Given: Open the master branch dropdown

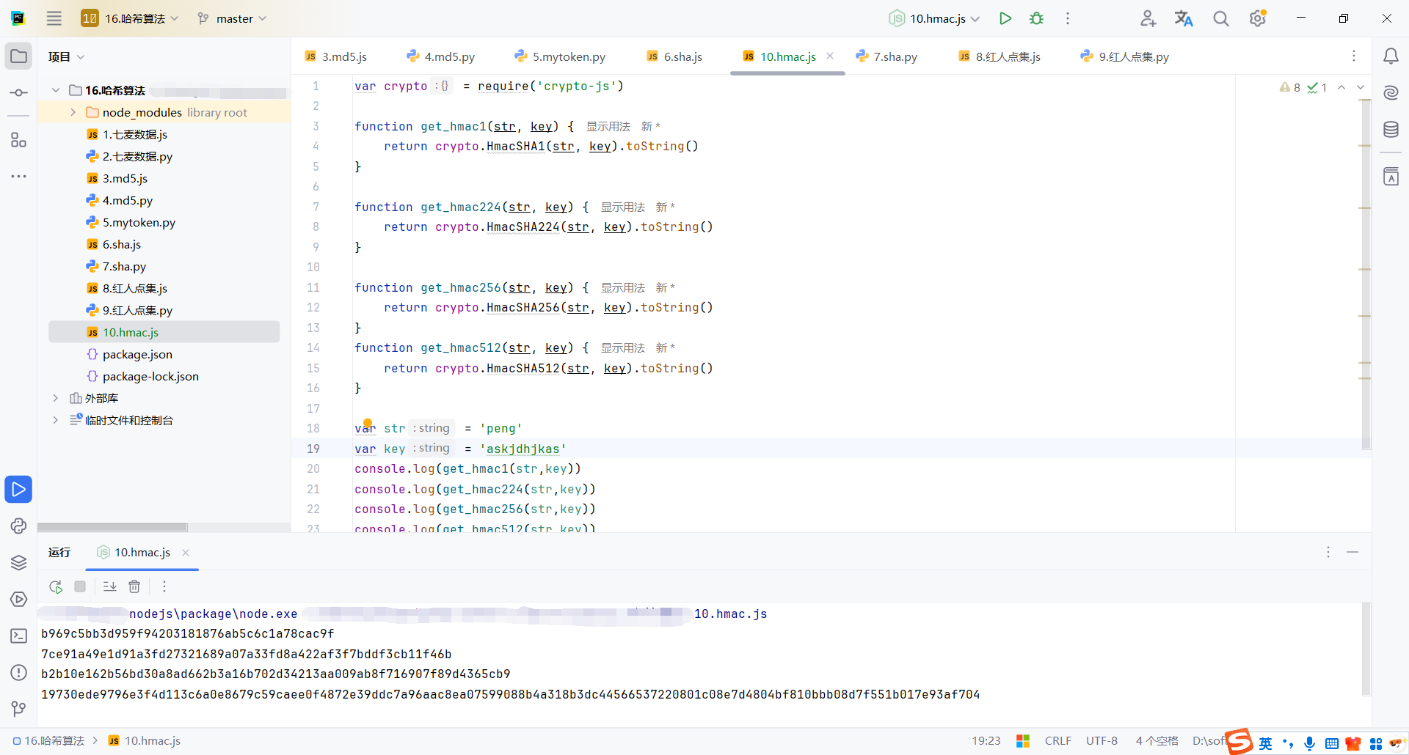Looking at the screenshot, I should [232, 18].
